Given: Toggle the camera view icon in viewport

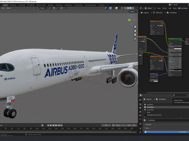Looking at the screenshot, I should (135, 35).
